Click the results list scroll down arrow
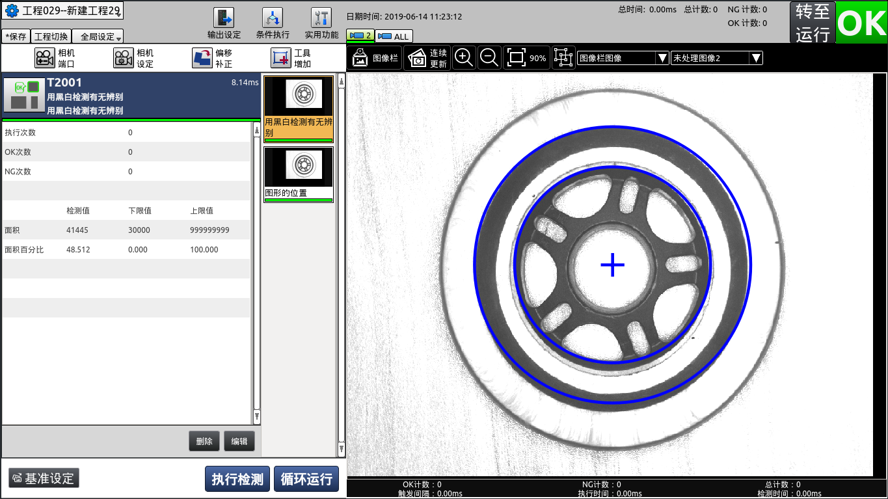888x499 pixels. pyautogui.click(x=256, y=416)
